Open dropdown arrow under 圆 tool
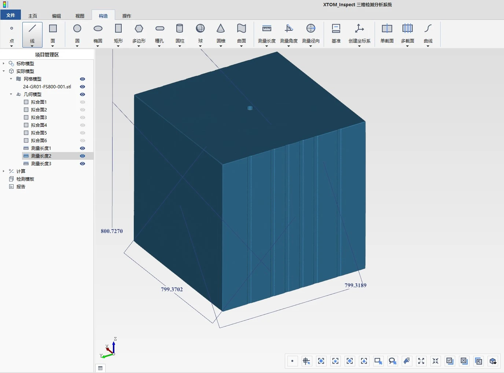The image size is (504, 373). [77, 46]
